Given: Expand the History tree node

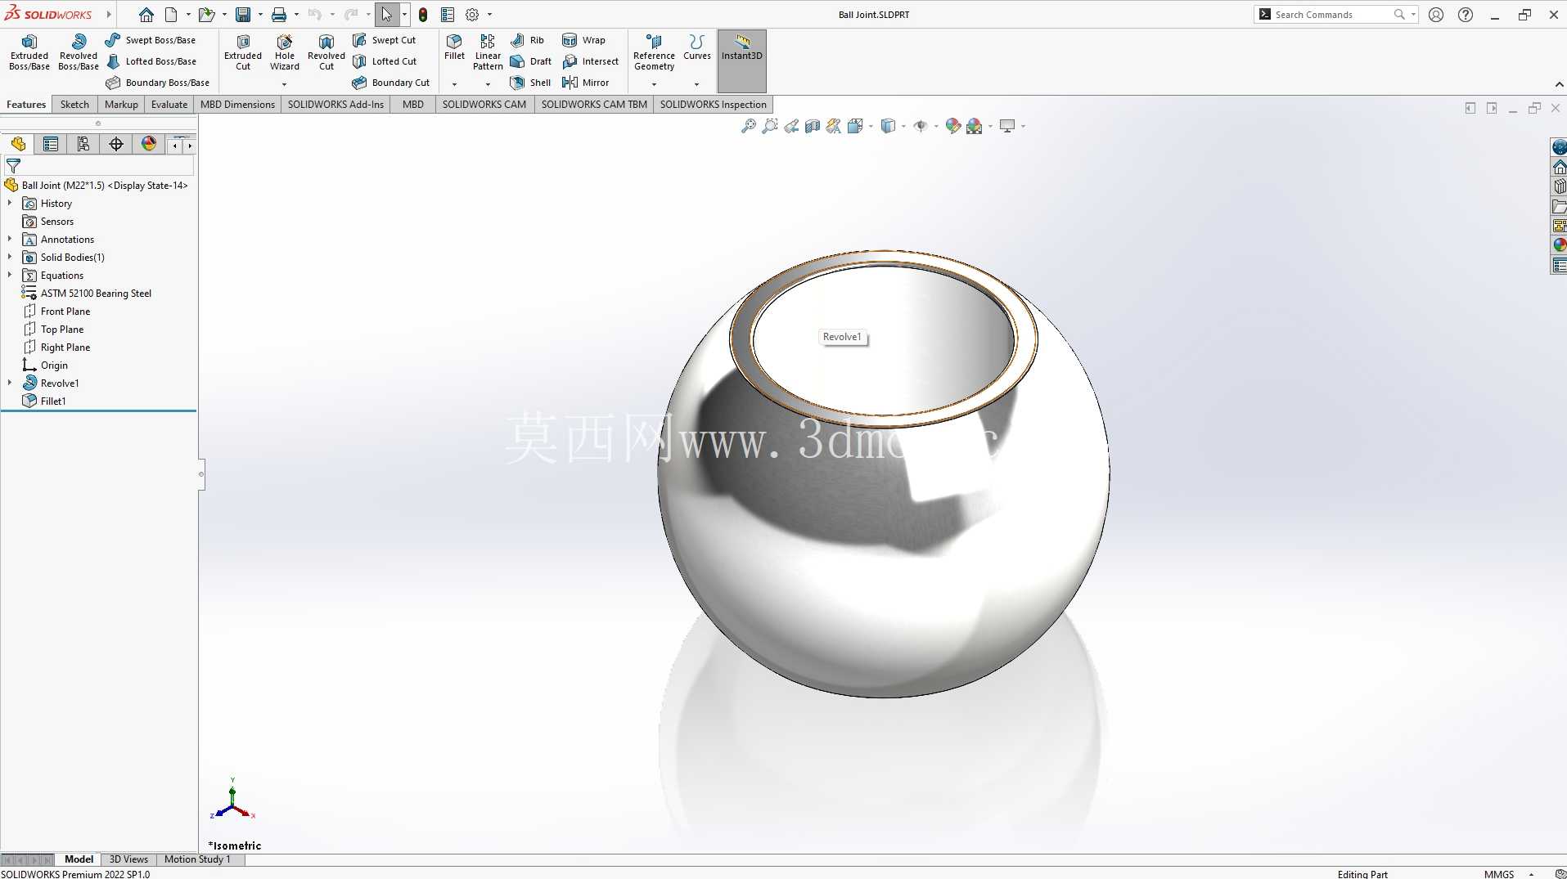Looking at the screenshot, I should [x=10, y=203].
